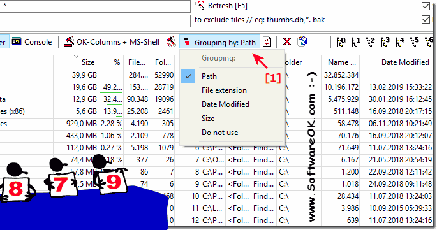Click the C:\O... path cell in row 7
Image resolution: width=437 pixels, height=230 pixels.
pyautogui.click(x=212, y=160)
